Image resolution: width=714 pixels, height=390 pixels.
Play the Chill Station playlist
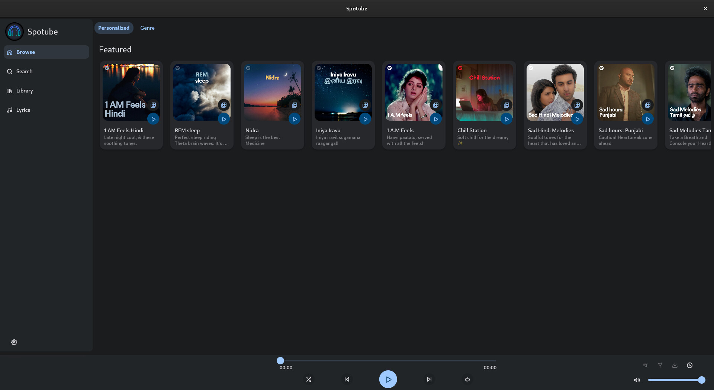(506, 119)
